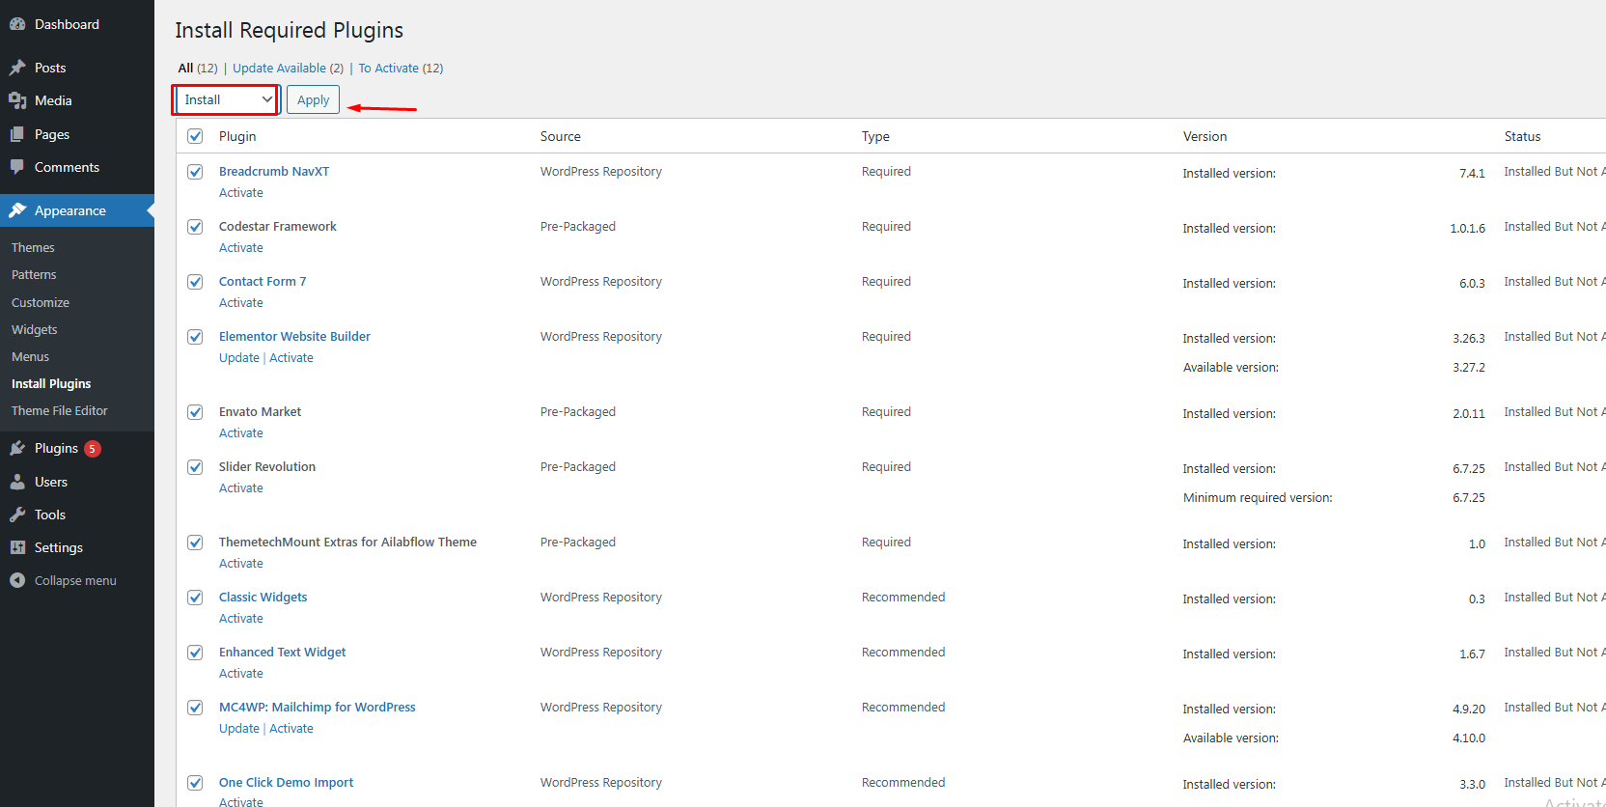Screen dimensions: 1606x807
Task: Click the Apply button
Action: [313, 99]
